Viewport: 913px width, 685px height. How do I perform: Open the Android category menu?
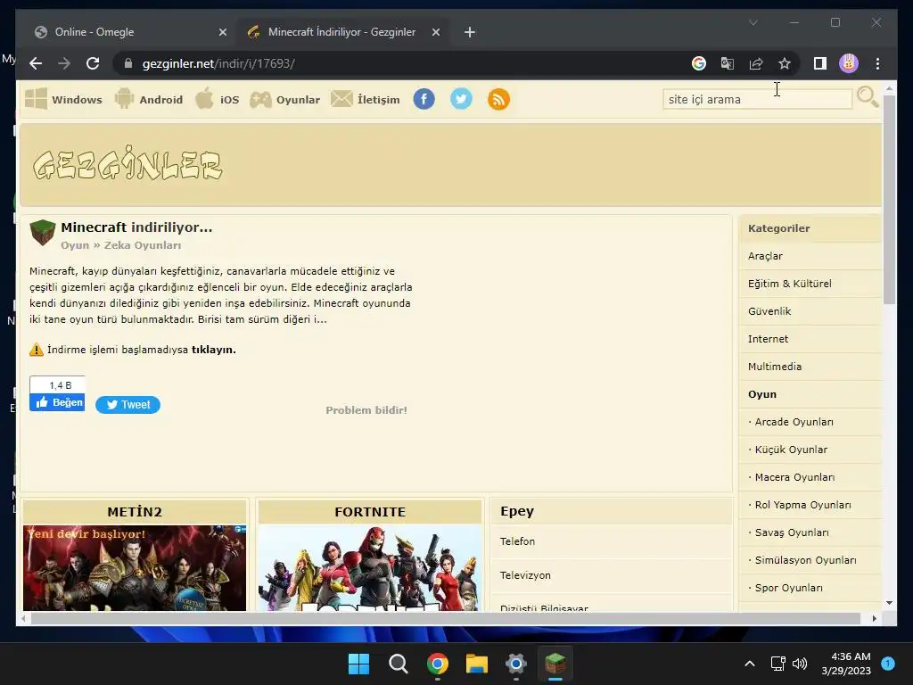(149, 99)
